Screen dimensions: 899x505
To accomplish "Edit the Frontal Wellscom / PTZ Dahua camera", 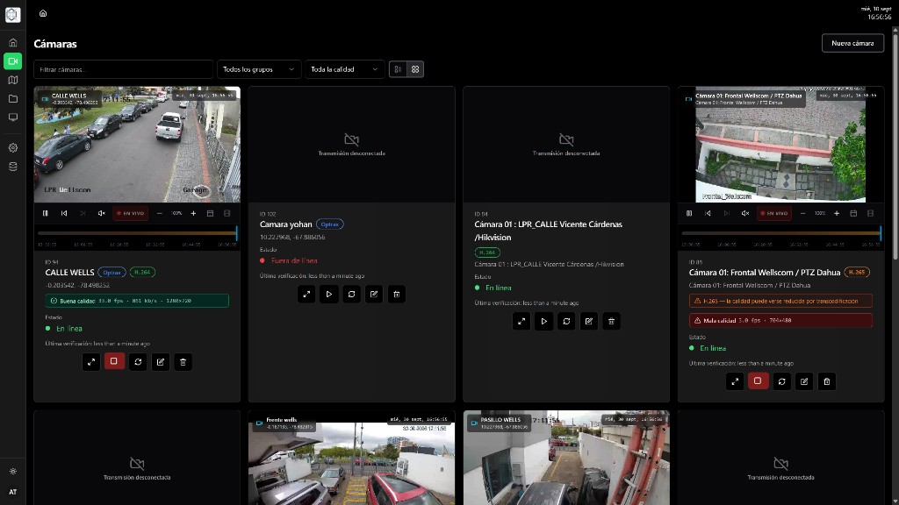I will pos(804,381).
